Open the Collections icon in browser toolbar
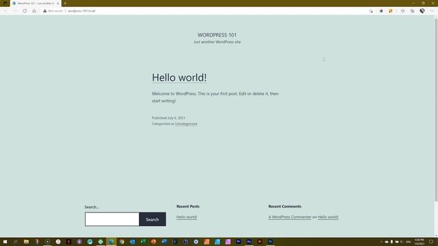The image size is (438, 246). point(412,11)
